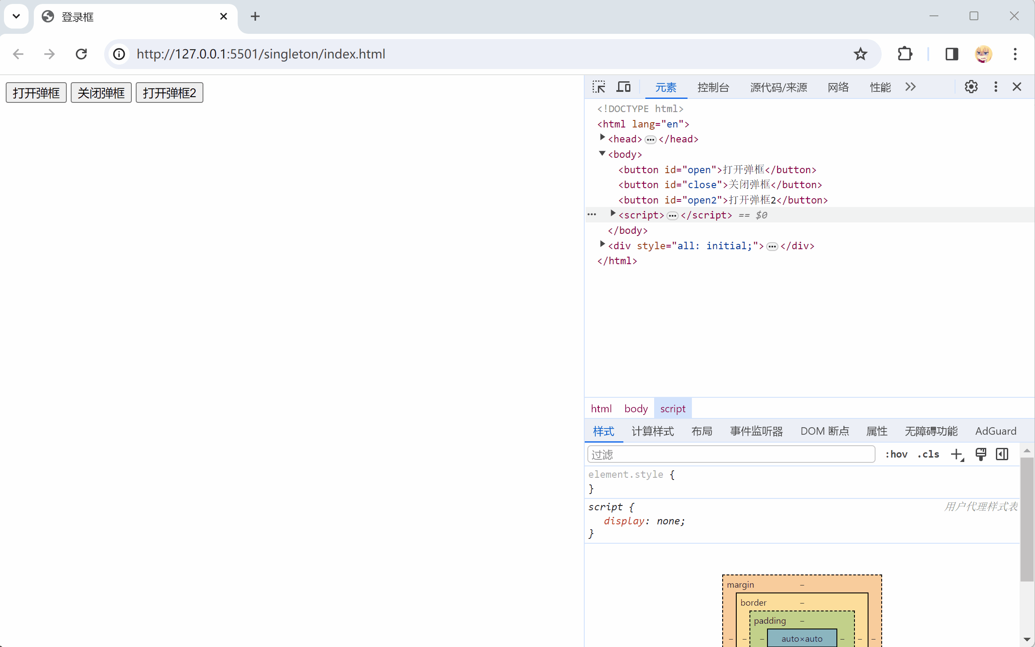Collapse the body element node
1035x647 pixels.
coord(602,153)
